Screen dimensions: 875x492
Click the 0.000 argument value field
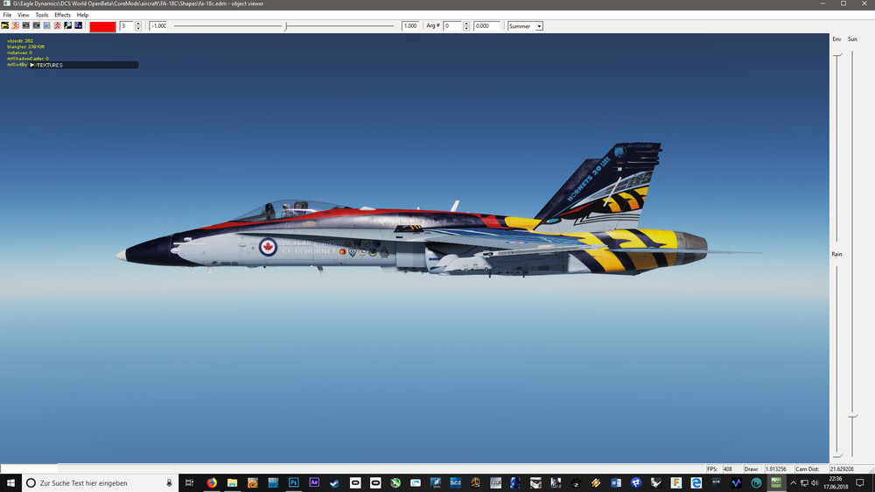pos(486,26)
